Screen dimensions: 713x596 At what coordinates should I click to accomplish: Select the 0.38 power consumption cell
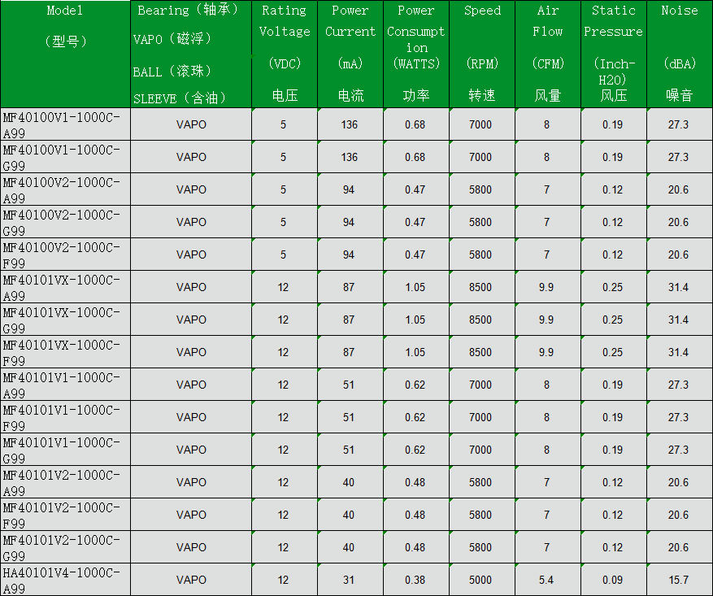415,580
